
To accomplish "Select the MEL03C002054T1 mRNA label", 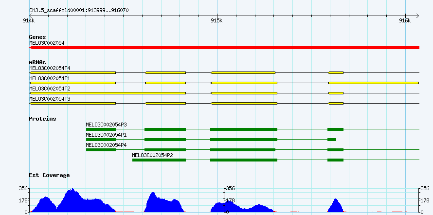I will pos(50,78).
